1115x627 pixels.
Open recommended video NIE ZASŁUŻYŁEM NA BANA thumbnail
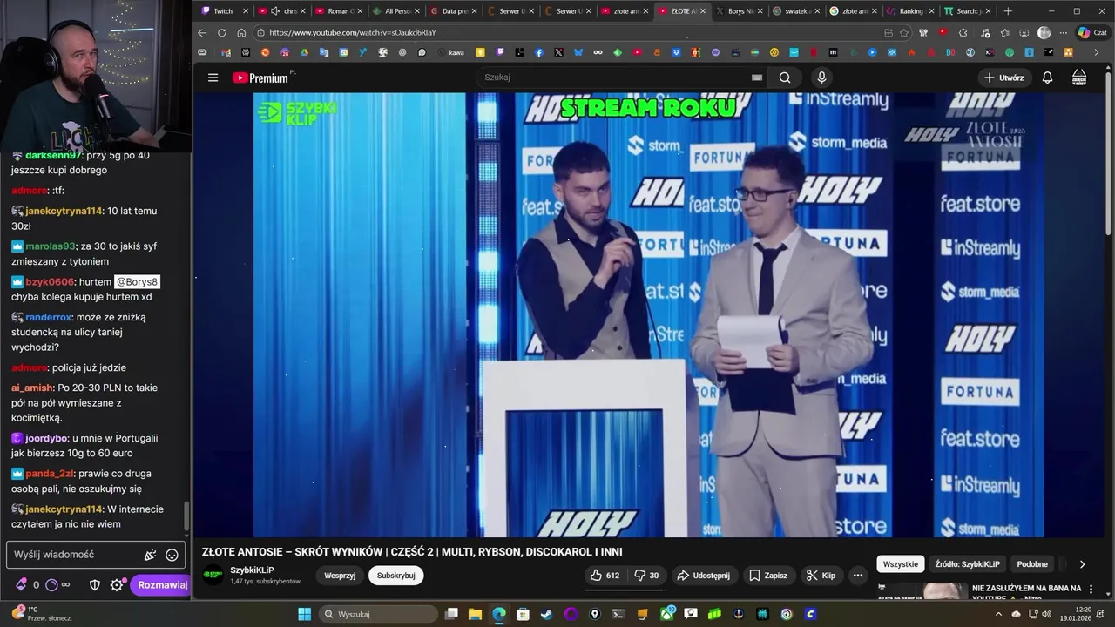[922, 591]
